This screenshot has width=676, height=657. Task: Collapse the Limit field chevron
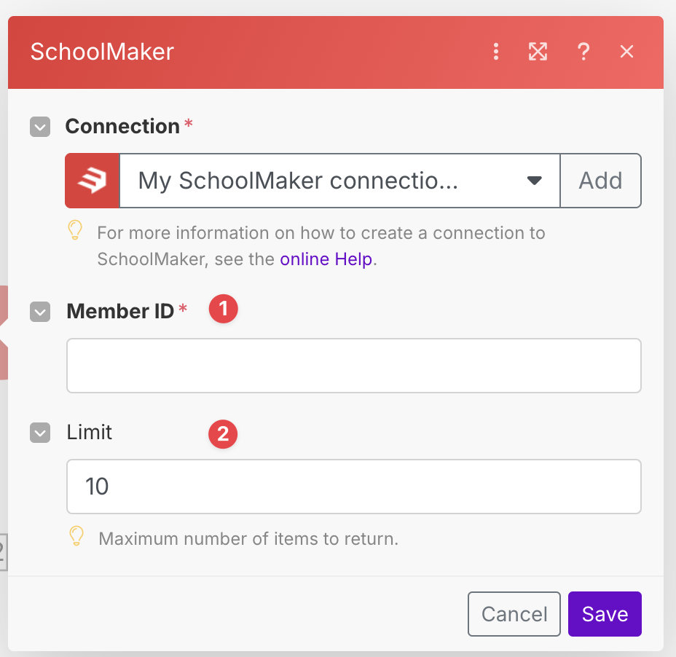click(x=40, y=433)
